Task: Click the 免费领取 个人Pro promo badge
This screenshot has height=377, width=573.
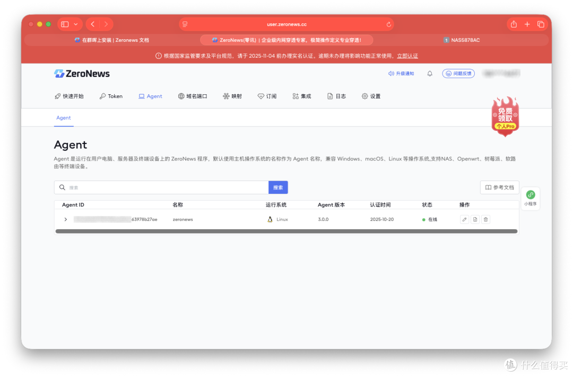Action: coord(506,116)
